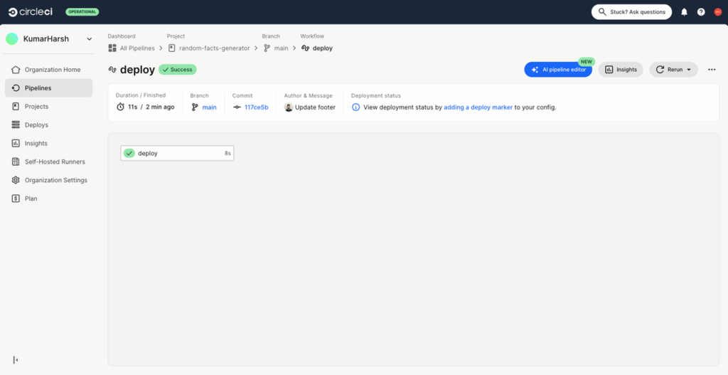Viewport: 728px width, 375px height.
Task: Click the project icon beside random-facts-generator
Action: point(172,48)
